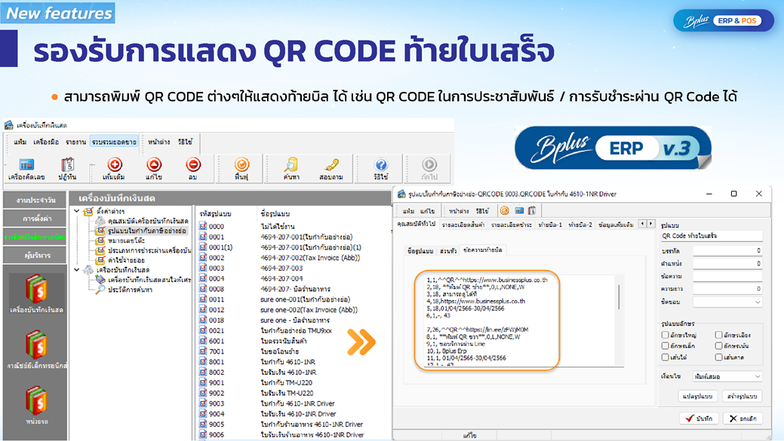Click the บันทึก (Save) button
Viewport: 784px width, 441px height.
point(698,418)
